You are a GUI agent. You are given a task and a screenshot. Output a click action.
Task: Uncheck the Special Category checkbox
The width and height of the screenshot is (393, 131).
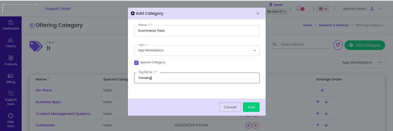[136, 62]
